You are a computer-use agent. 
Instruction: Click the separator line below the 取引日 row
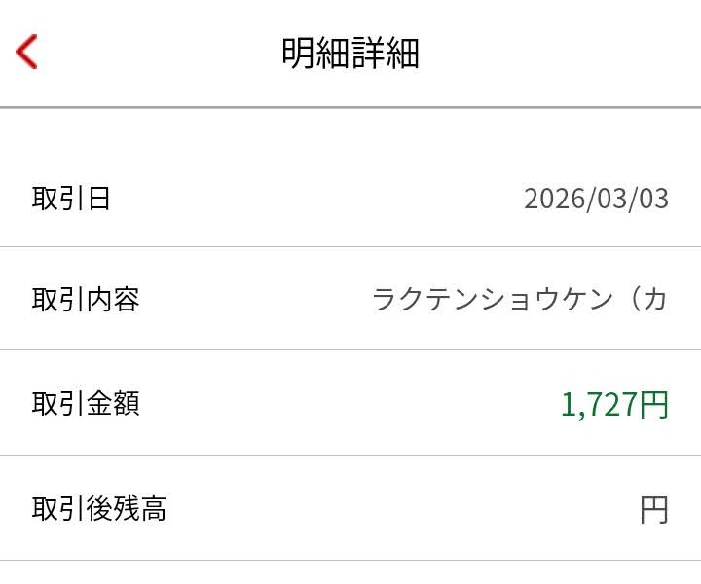tap(350, 247)
